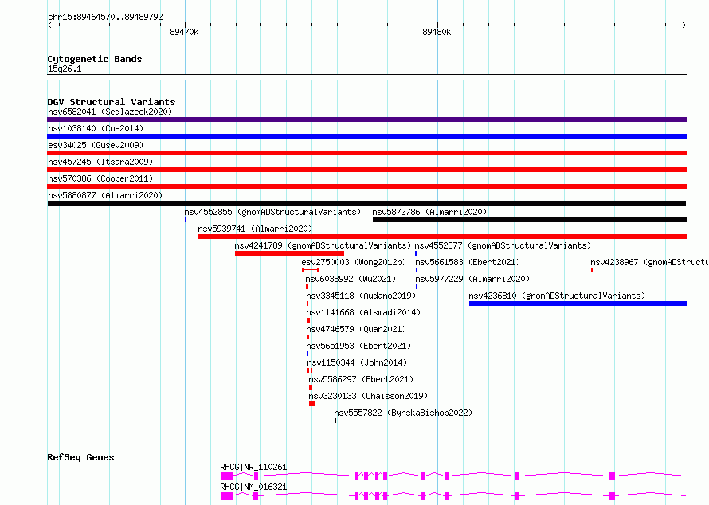Click the nsv4236810 gnomAD blue bar
The width and height of the screenshot is (709, 505).
(578, 303)
